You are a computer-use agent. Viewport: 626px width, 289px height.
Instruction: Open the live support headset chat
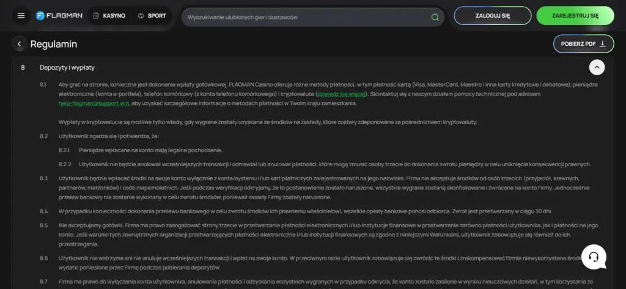coord(594,257)
